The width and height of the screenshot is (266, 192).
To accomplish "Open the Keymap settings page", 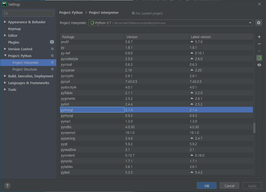I will pyautogui.click(x=14, y=29).
